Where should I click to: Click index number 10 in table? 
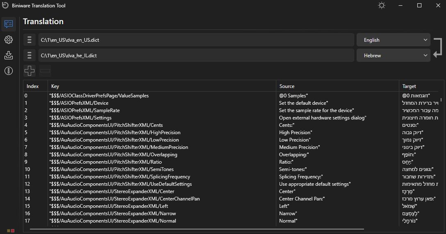[x=27, y=169]
